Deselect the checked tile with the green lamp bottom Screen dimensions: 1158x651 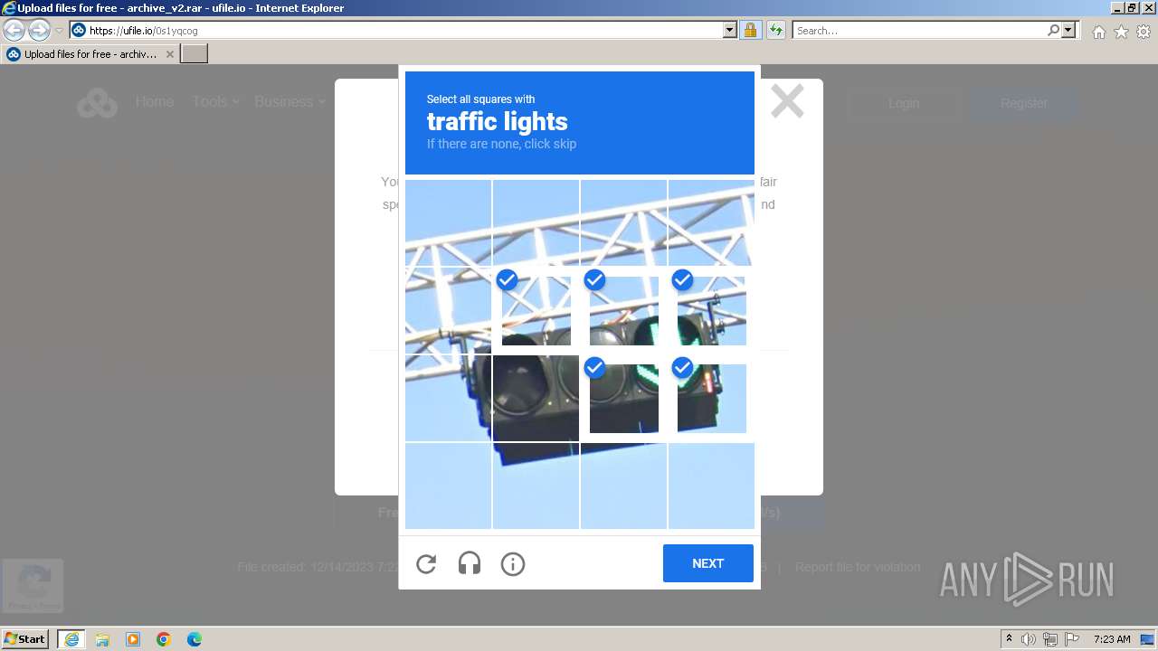(623, 398)
